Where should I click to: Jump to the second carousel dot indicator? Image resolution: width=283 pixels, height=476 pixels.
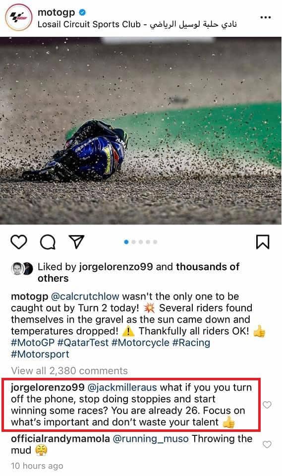133,242
